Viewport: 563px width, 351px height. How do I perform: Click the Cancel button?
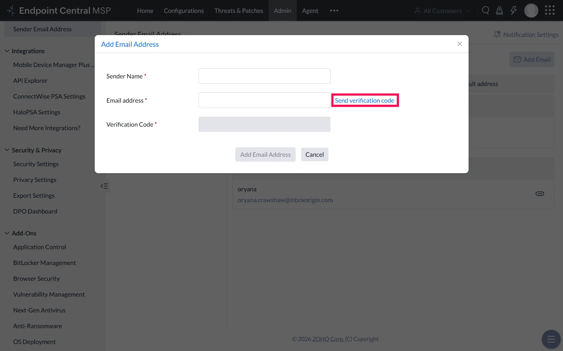click(x=315, y=154)
